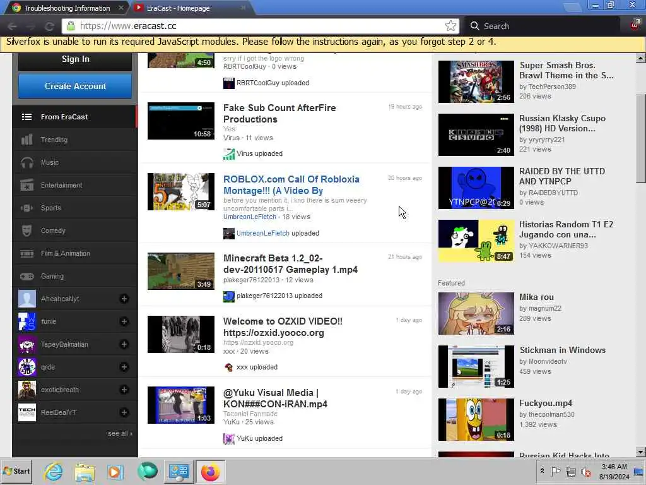Open Fake Sub Count AfterFire Productions video
This screenshot has width=646, height=485.
tap(279, 114)
